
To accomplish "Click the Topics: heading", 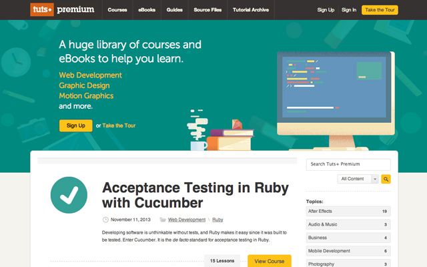I will (x=314, y=202).
